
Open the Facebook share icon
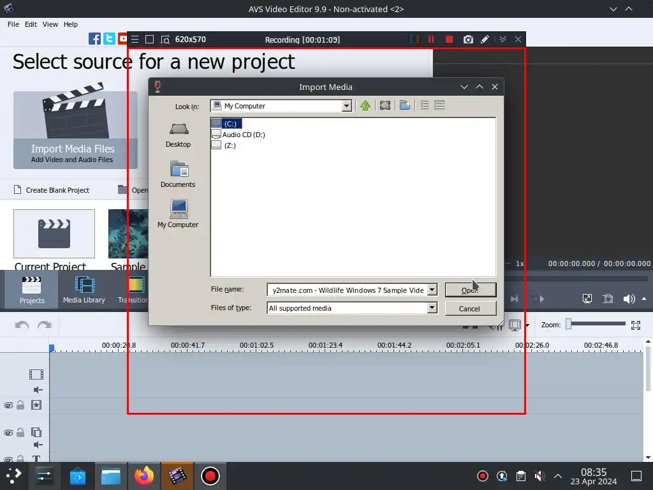pyautogui.click(x=94, y=39)
